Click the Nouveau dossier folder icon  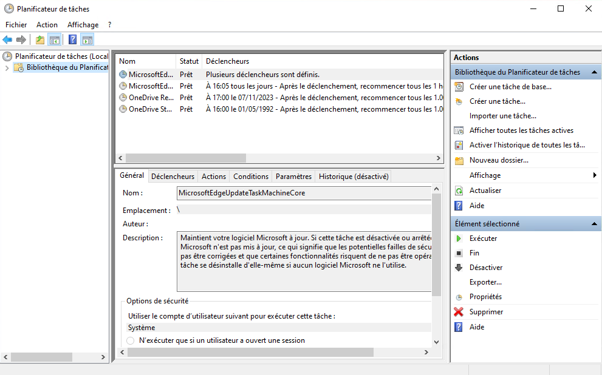[x=459, y=160]
